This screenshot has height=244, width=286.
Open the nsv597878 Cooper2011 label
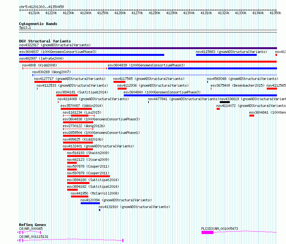click(x=88, y=166)
